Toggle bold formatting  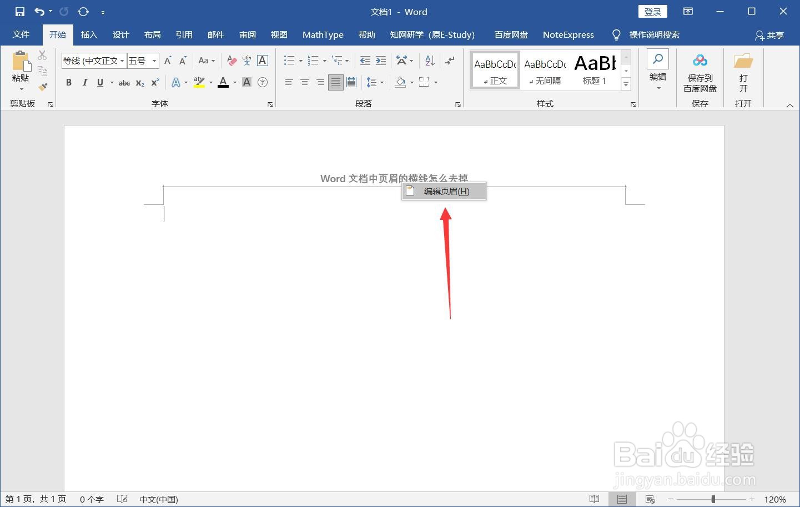pos(69,82)
